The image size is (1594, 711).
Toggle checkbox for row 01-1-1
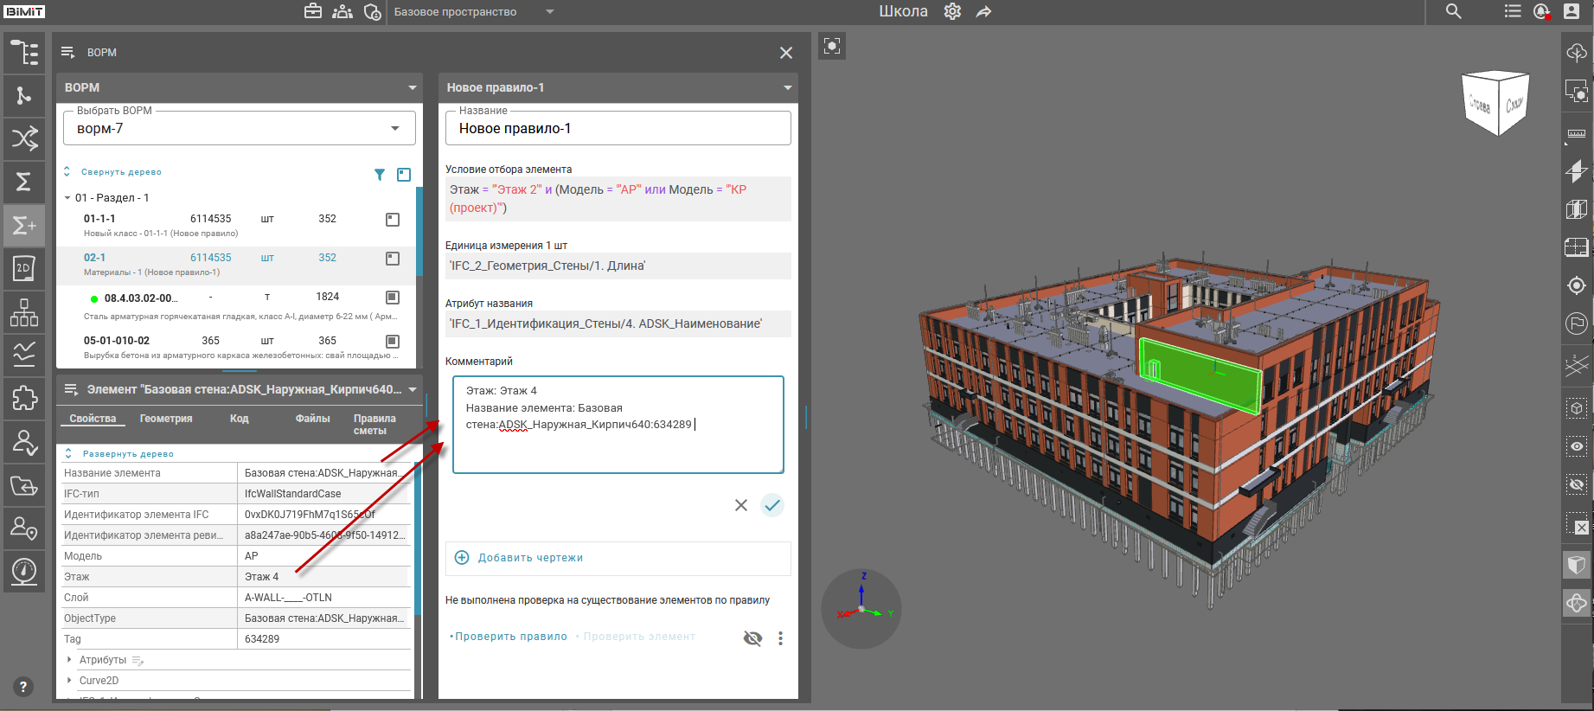(392, 220)
